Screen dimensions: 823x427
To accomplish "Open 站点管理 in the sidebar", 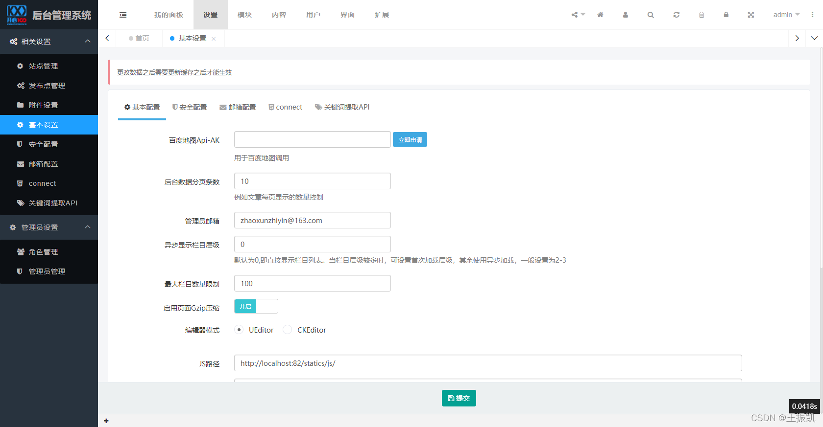I will coord(49,66).
